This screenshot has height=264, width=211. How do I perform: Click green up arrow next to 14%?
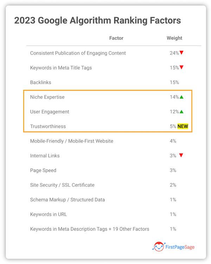(182, 97)
